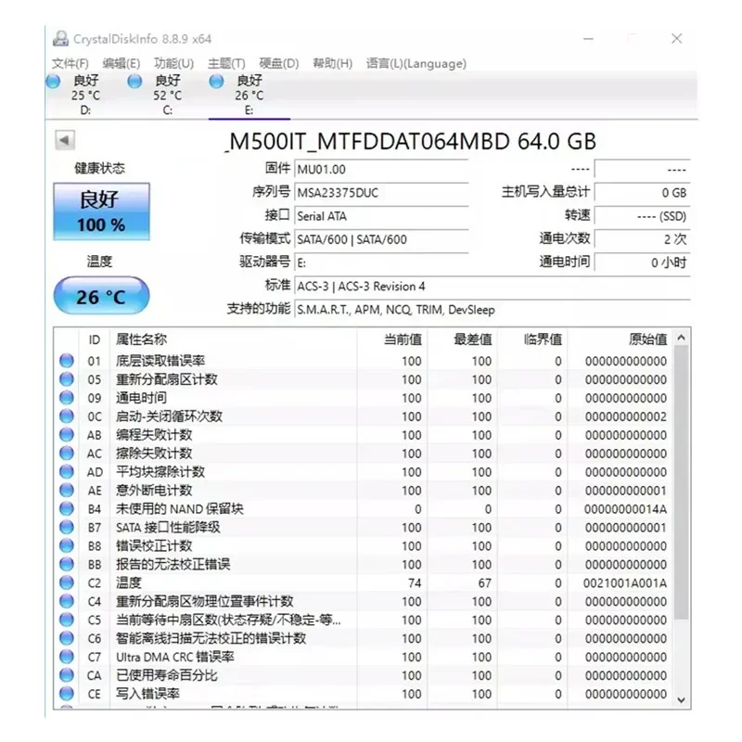
Task: Click the vertical scrollbar thumb in attribute list
Action: pyautogui.click(x=682, y=482)
